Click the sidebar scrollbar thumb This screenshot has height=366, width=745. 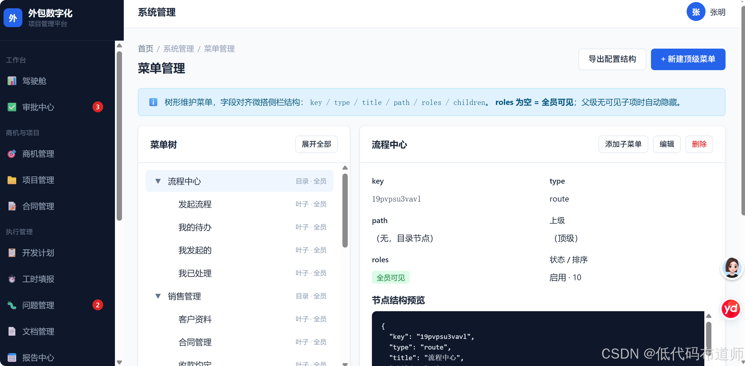[119, 136]
